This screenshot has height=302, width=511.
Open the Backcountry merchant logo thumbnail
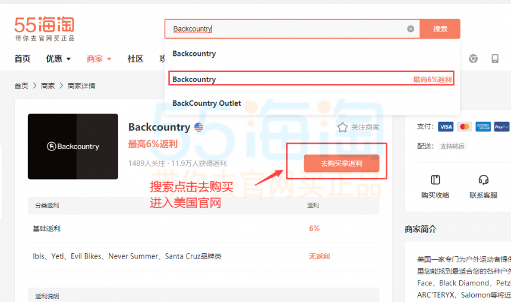(73, 146)
